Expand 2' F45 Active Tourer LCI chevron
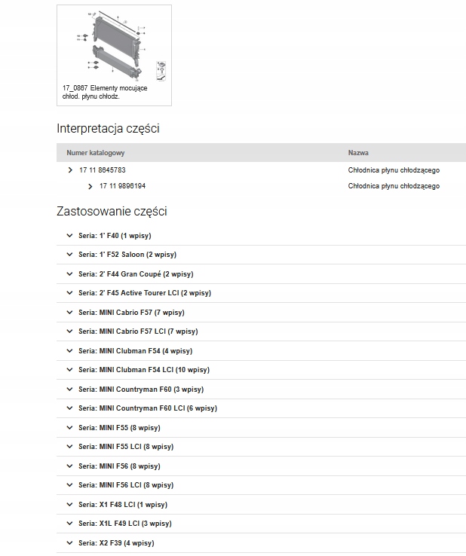This screenshot has width=466, height=556. [x=70, y=293]
